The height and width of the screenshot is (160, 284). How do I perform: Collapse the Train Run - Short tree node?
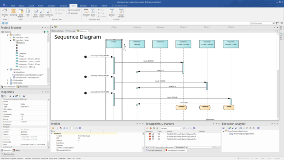pos(10,40)
